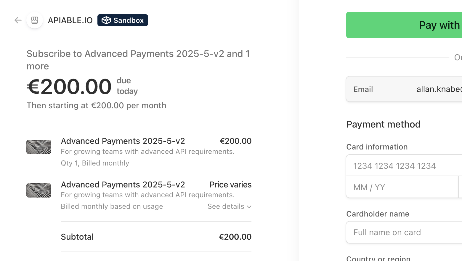Click the back arrow icon

coord(18,20)
